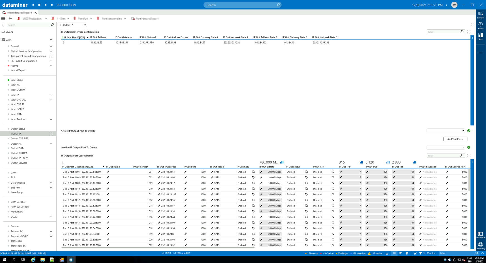Maximize the IP Outputs Interface Configuration table

[x=469, y=32]
